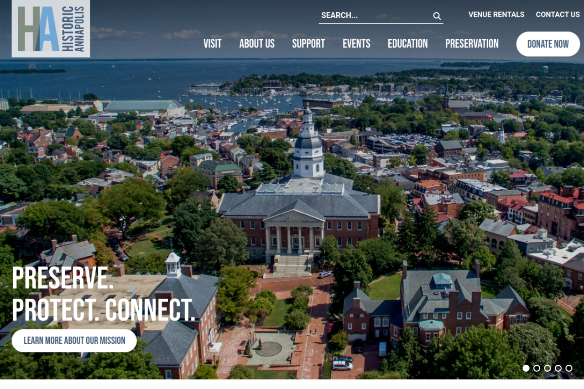This screenshot has height=389, width=584.
Task: Open the About Us menu
Action: click(x=257, y=44)
